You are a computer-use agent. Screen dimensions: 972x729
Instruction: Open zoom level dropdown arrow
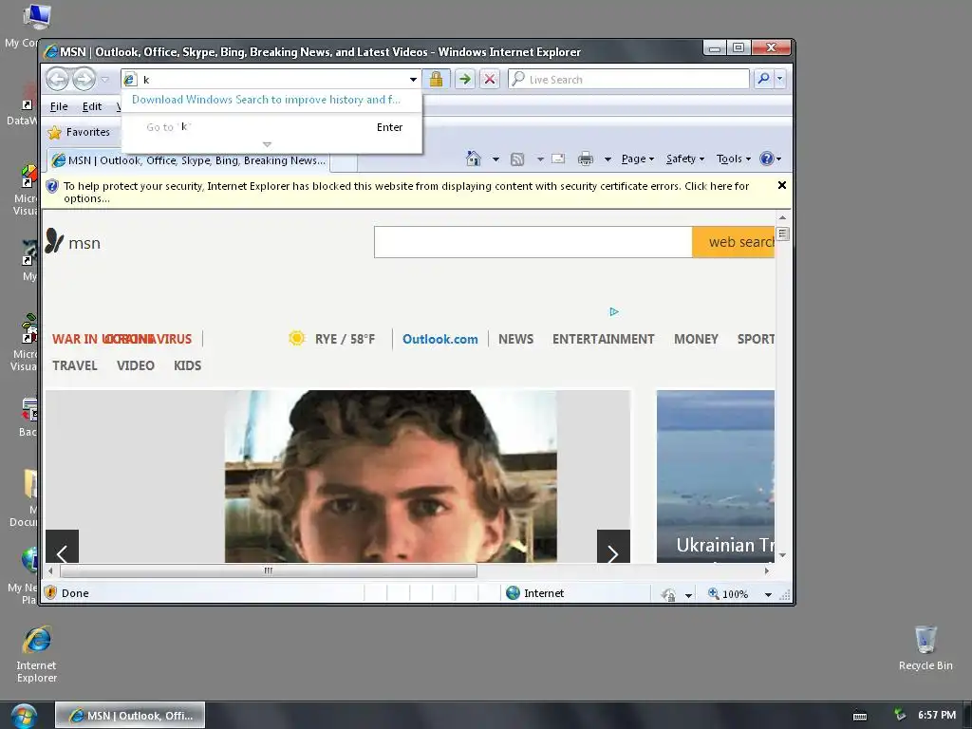(768, 594)
